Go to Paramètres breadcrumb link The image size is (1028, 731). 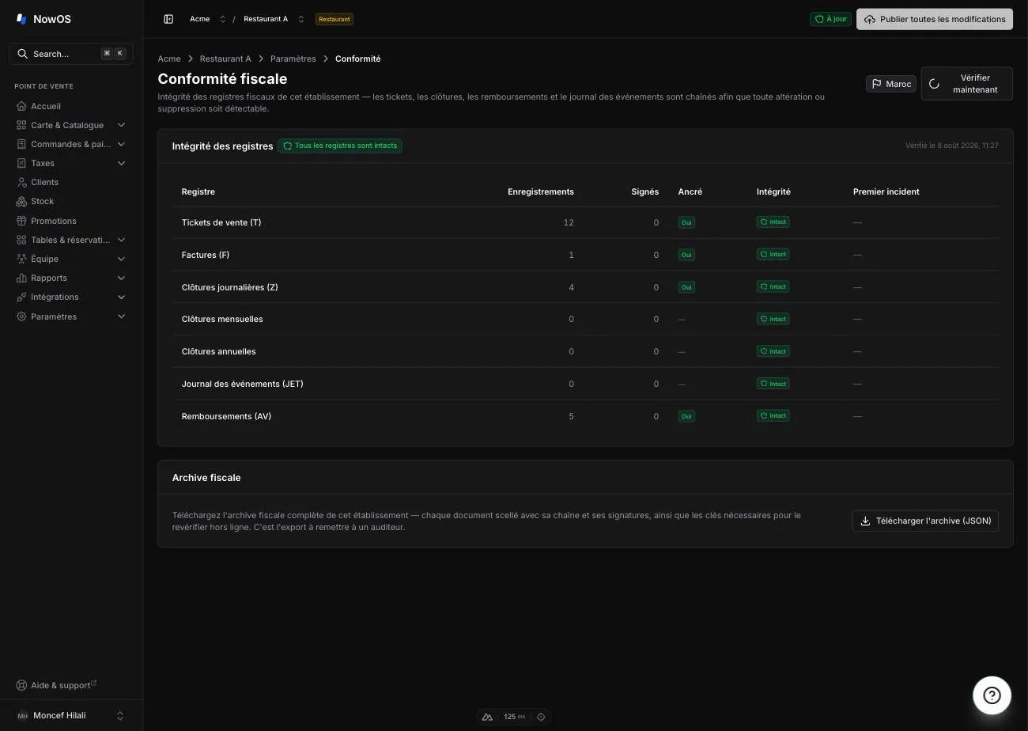tap(293, 59)
